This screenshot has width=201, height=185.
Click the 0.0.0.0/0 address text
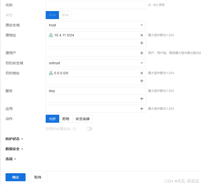61,73
